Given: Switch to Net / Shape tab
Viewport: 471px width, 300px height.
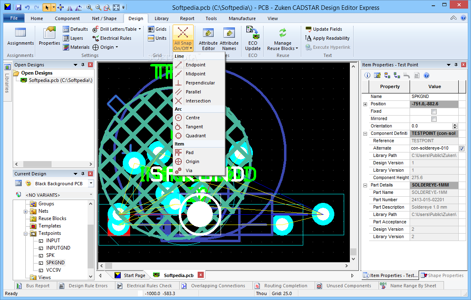Looking at the screenshot, I should (x=104, y=18).
